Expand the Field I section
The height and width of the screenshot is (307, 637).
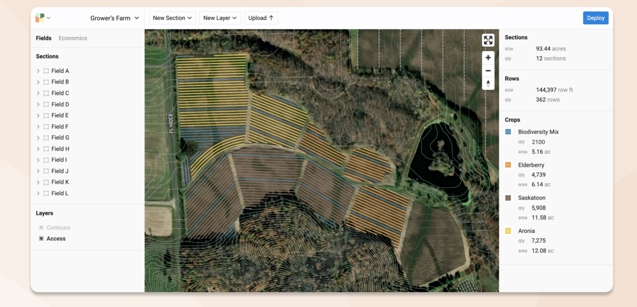pyautogui.click(x=38, y=160)
